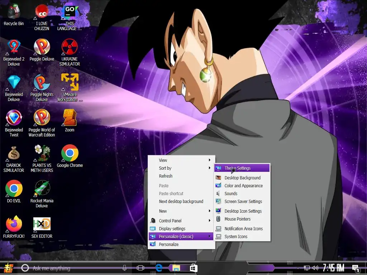Select the THIS LANGUAGE GoLand shortcut

[x=70, y=18]
